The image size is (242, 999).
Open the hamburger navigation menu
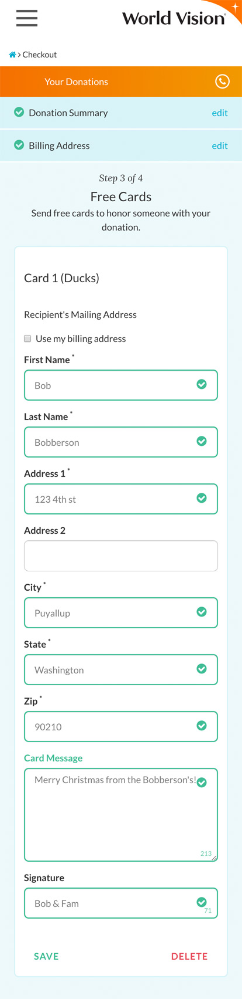27,18
